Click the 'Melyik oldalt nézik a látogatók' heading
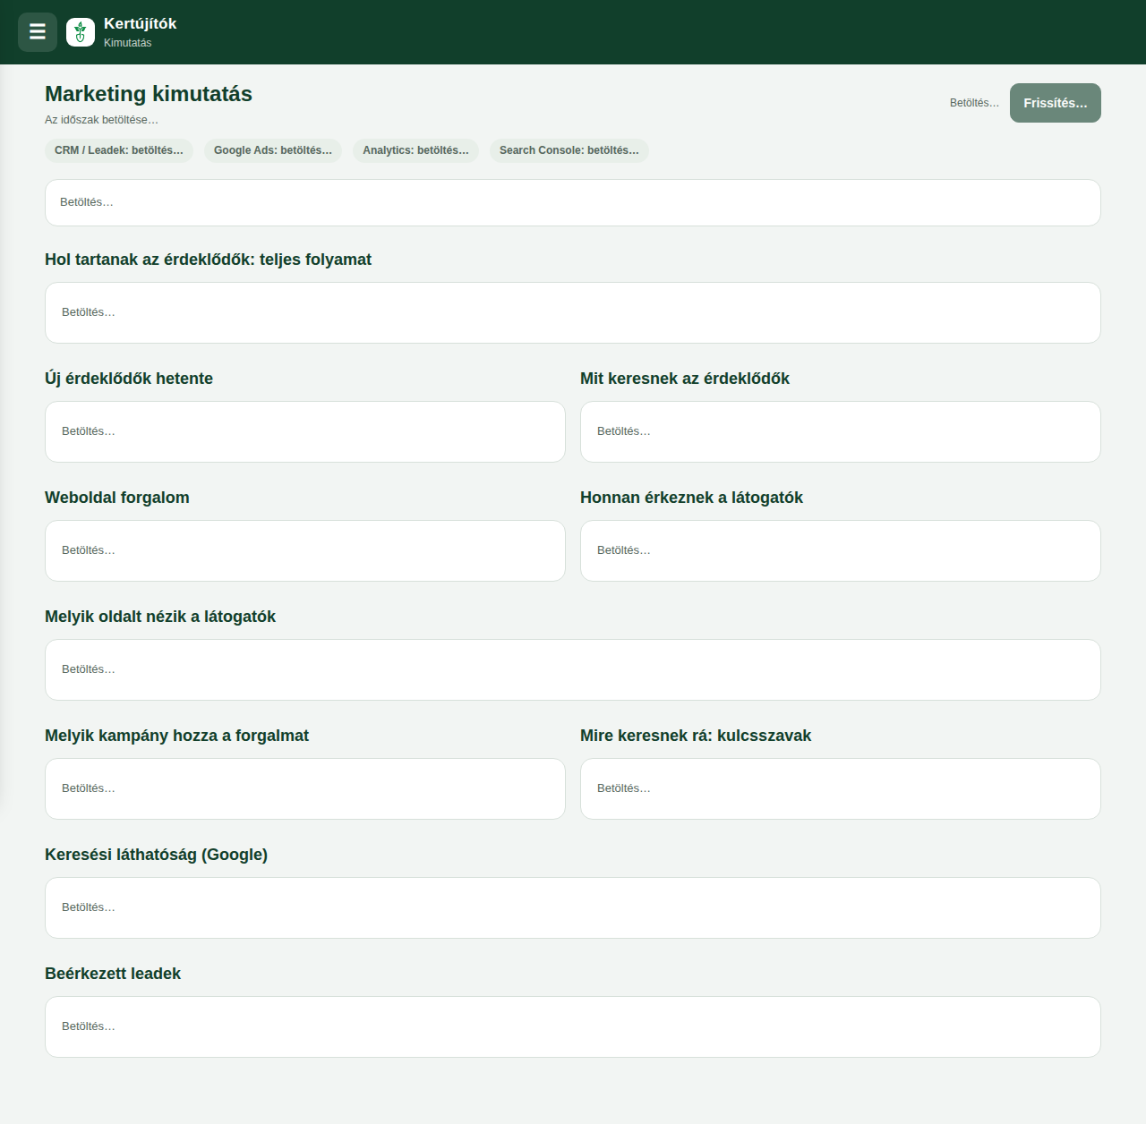The width and height of the screenshot is (1146, 1124). click(160, 617)
